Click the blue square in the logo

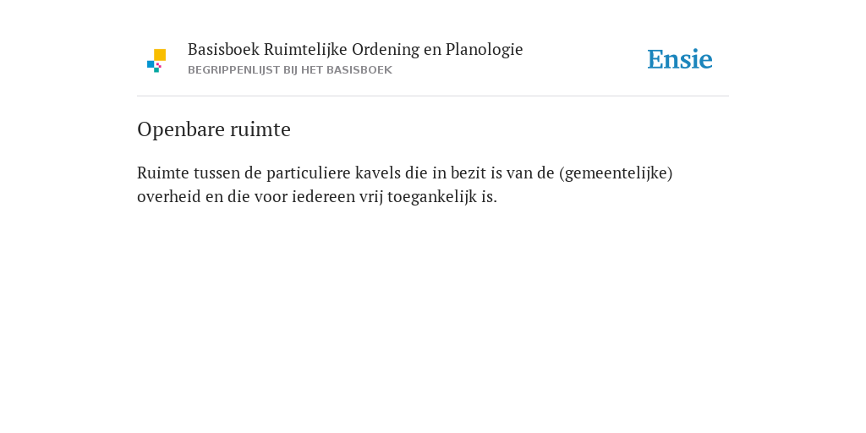[151, 64]
